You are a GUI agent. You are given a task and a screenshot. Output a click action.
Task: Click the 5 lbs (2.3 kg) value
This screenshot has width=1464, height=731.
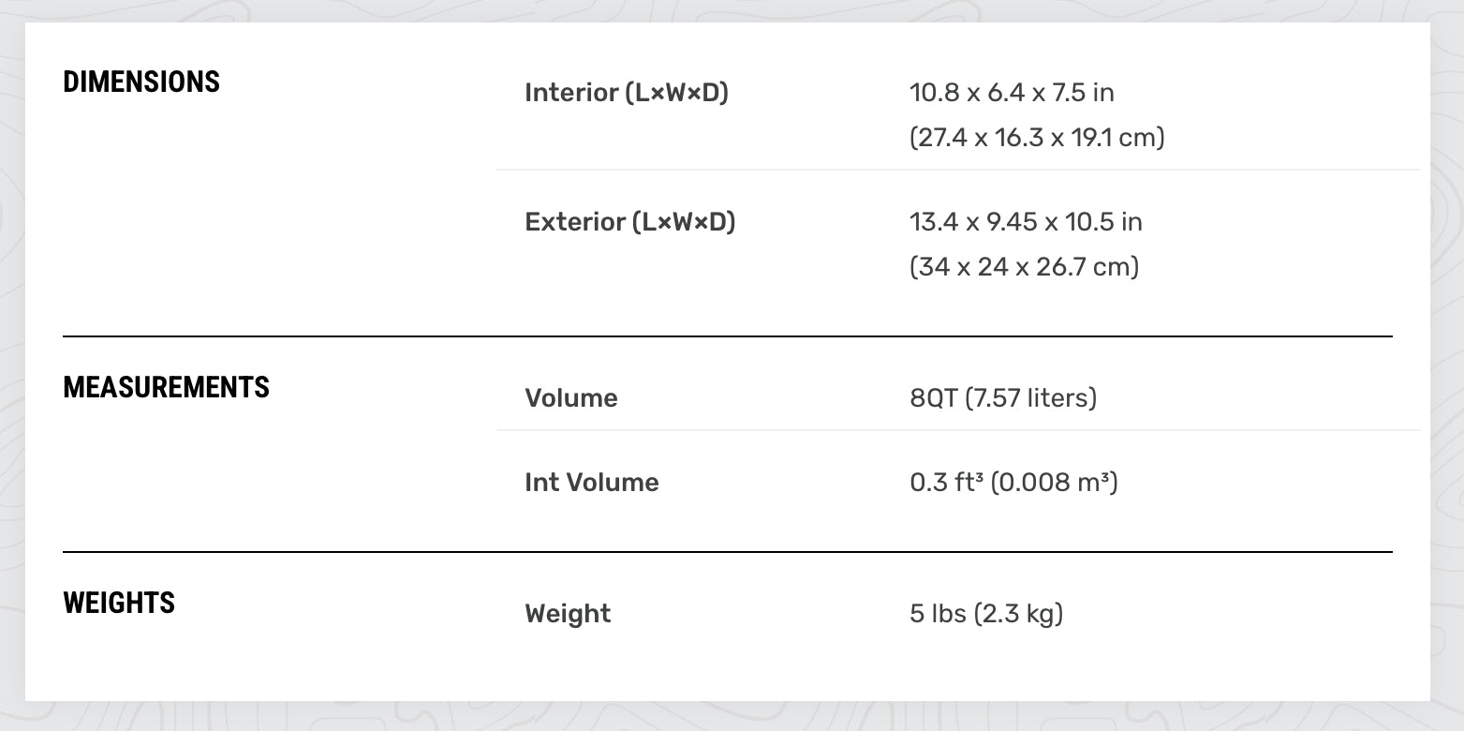(986, 614)
